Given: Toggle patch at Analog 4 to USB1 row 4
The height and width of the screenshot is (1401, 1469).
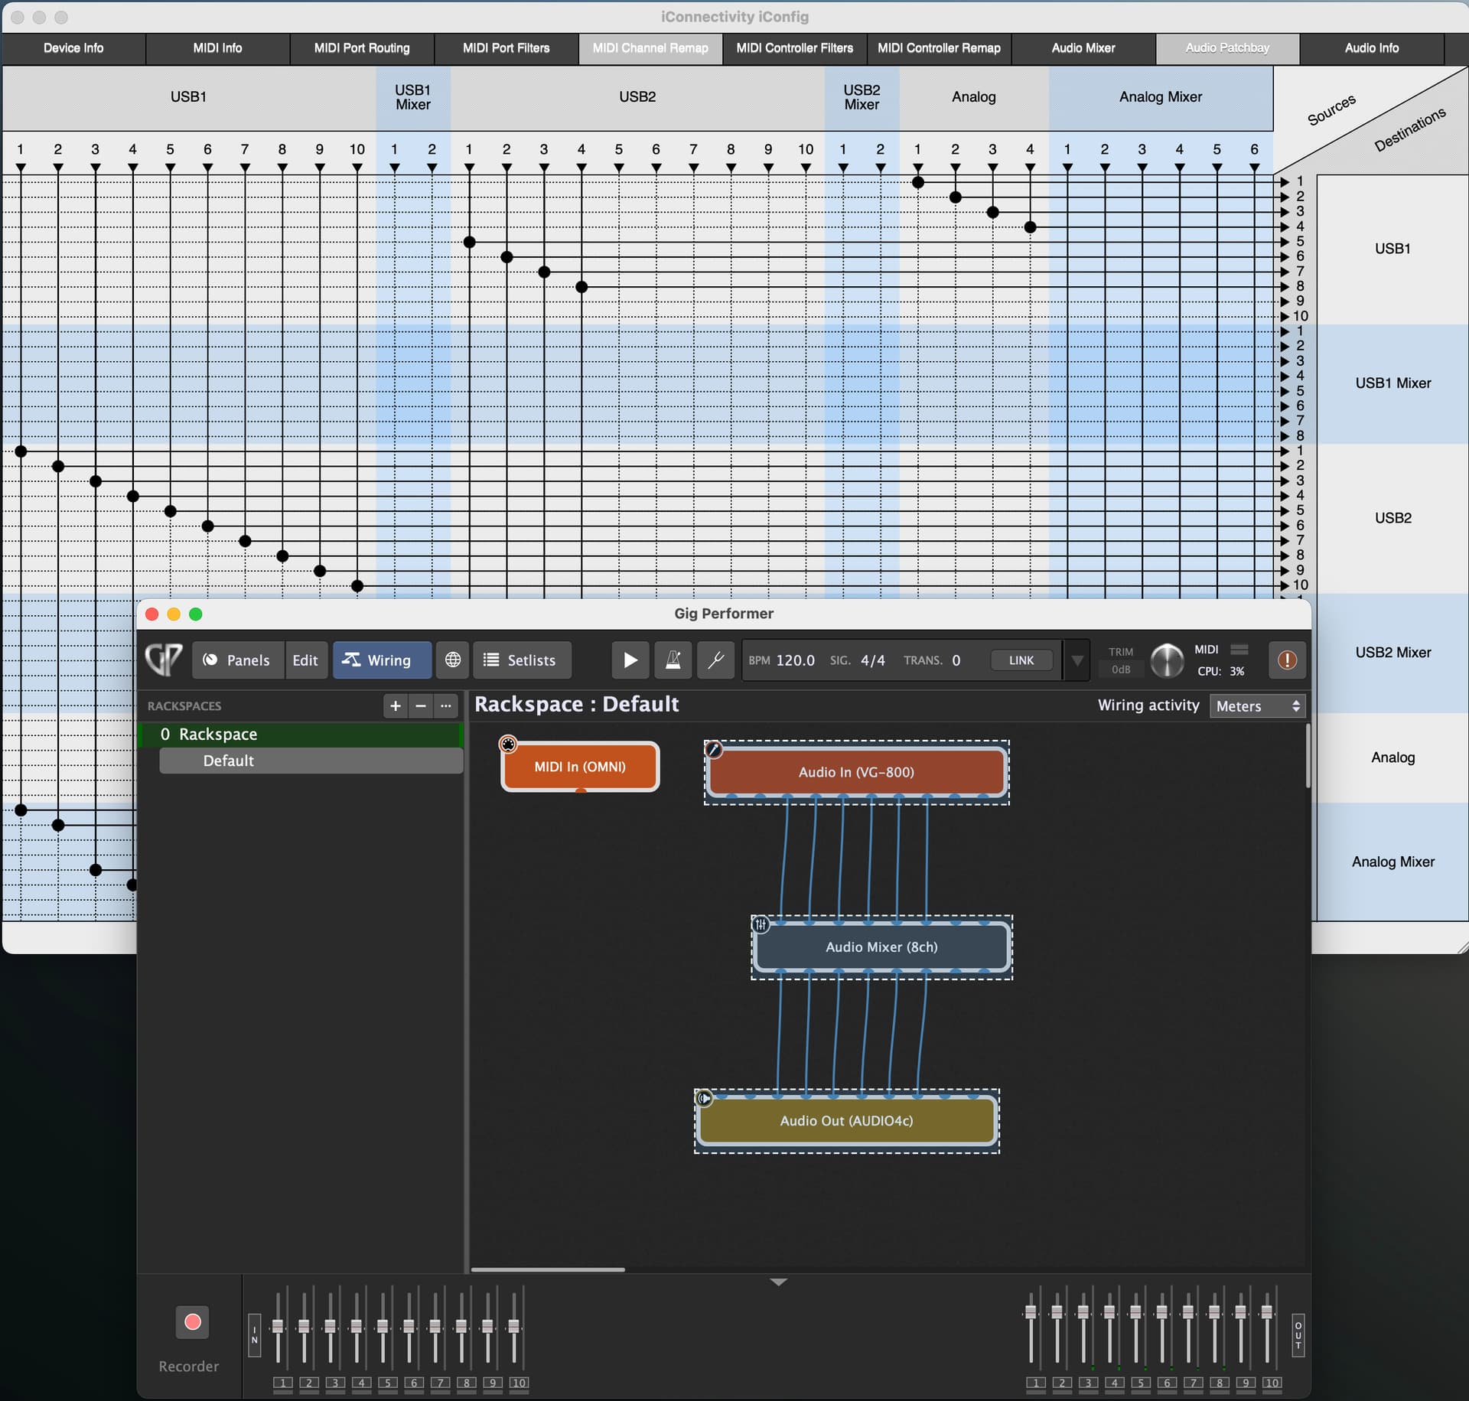Looking at the screenshot, I should [x=1031, y=227].
